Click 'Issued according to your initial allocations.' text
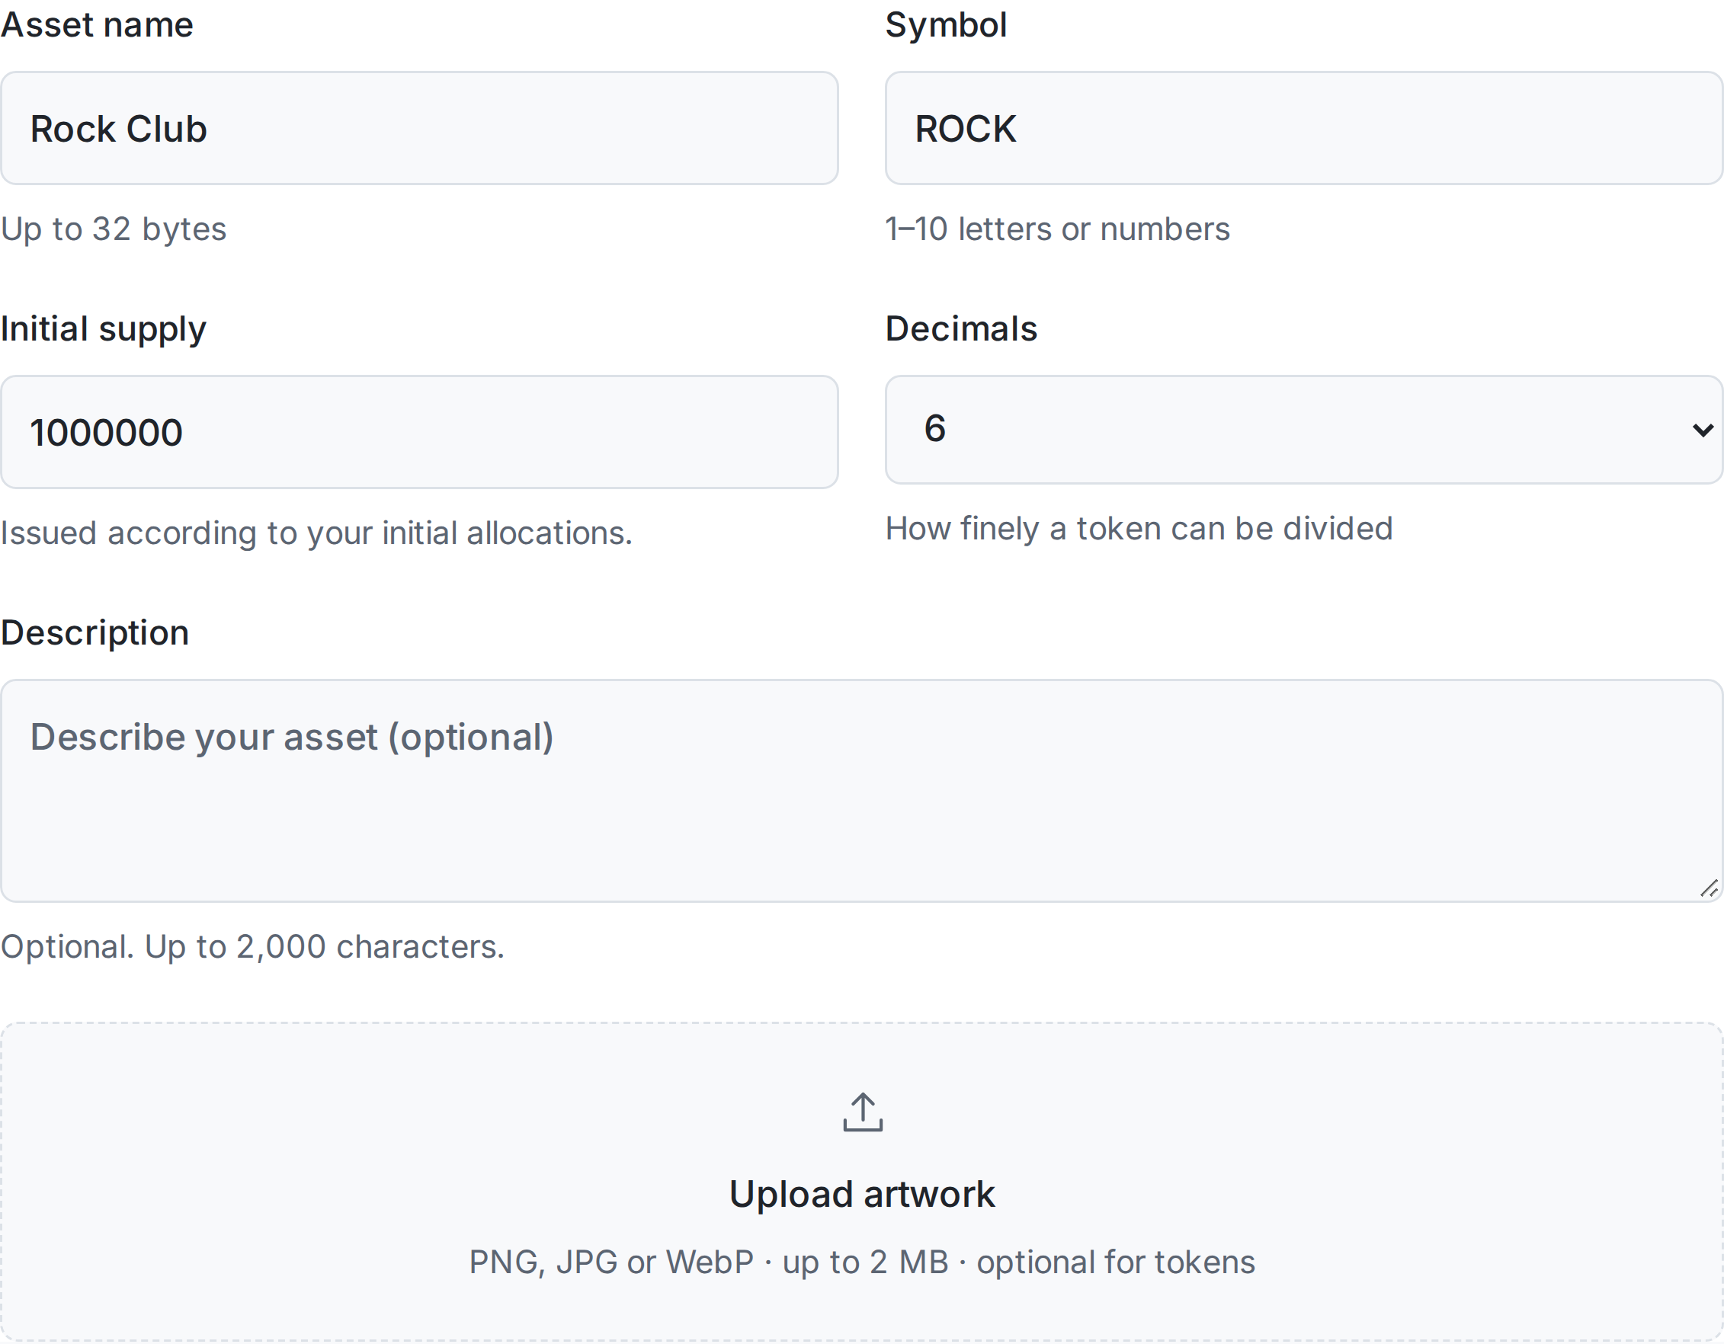 [x=316, y=533]
